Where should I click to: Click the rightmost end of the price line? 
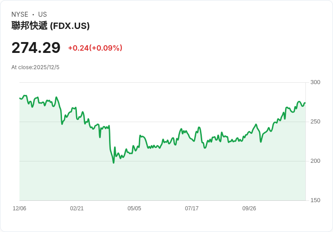pyautogui.click(x=305, y=103)
